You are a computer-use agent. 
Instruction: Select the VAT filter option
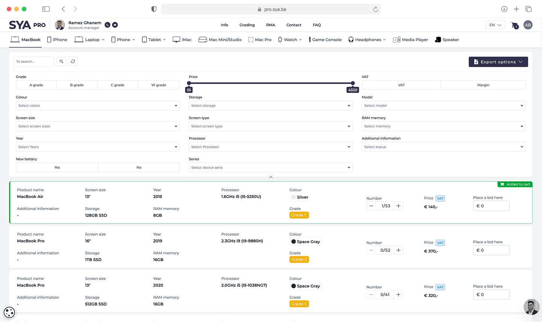pos(401,85)
